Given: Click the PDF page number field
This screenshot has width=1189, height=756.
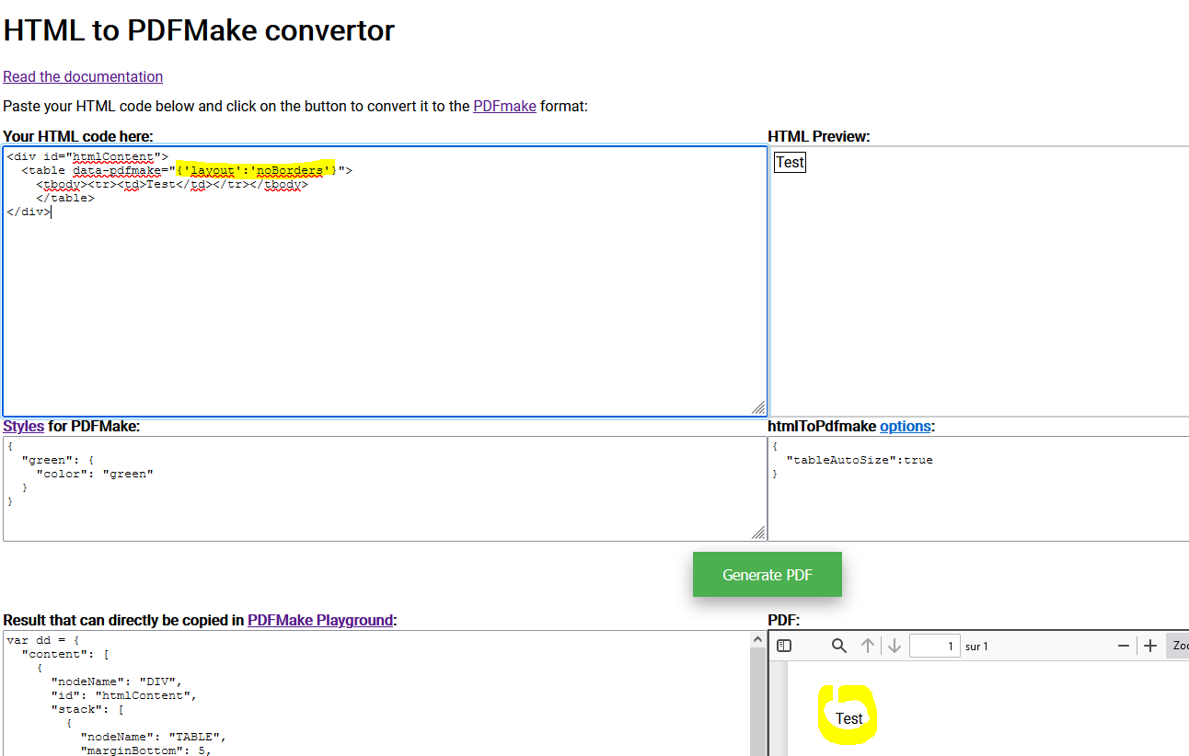Looking at the screenshot, I should (934, 646).
